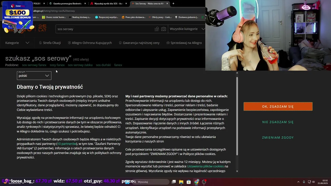Click the CaseBug $1.00 welcome bonus banner

tap(18, 17)
